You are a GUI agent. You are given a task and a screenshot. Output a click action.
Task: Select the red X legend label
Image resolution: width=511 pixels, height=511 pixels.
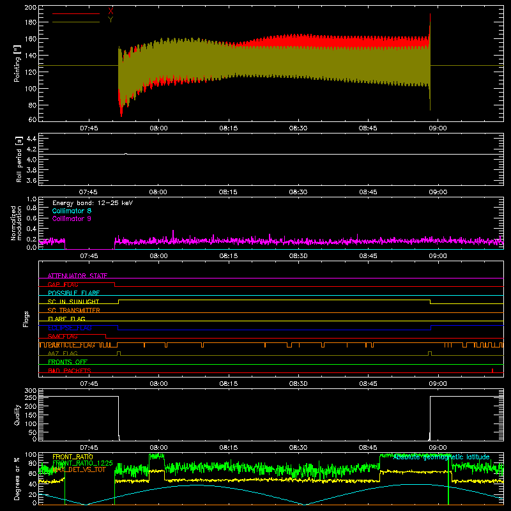(111, 11)
